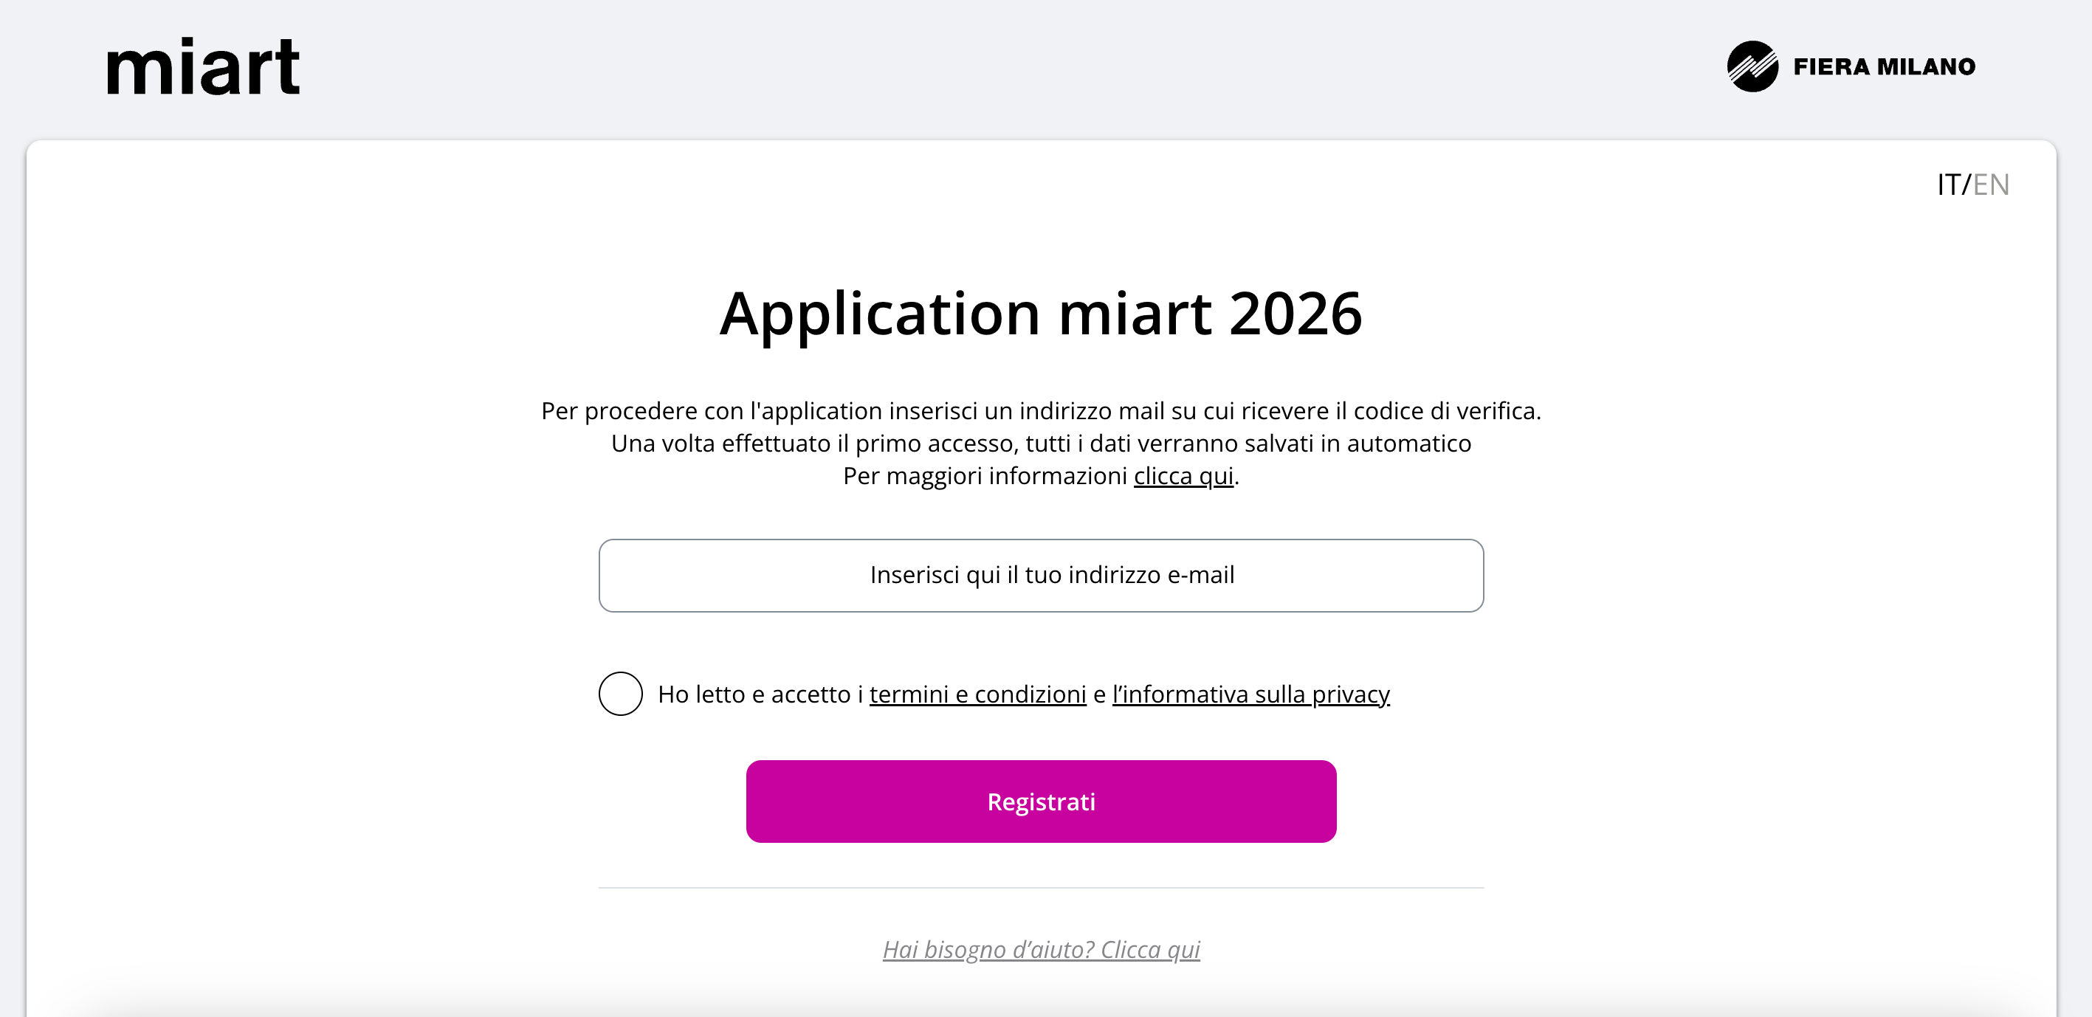Viewport: 2092px width, 1017px height.
Task: Switch the language to IT
Action: tap(1947, 185)
